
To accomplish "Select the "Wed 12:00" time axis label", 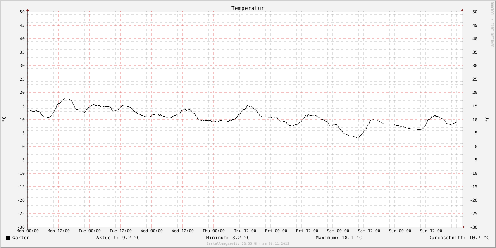I will tap(183, 231).
